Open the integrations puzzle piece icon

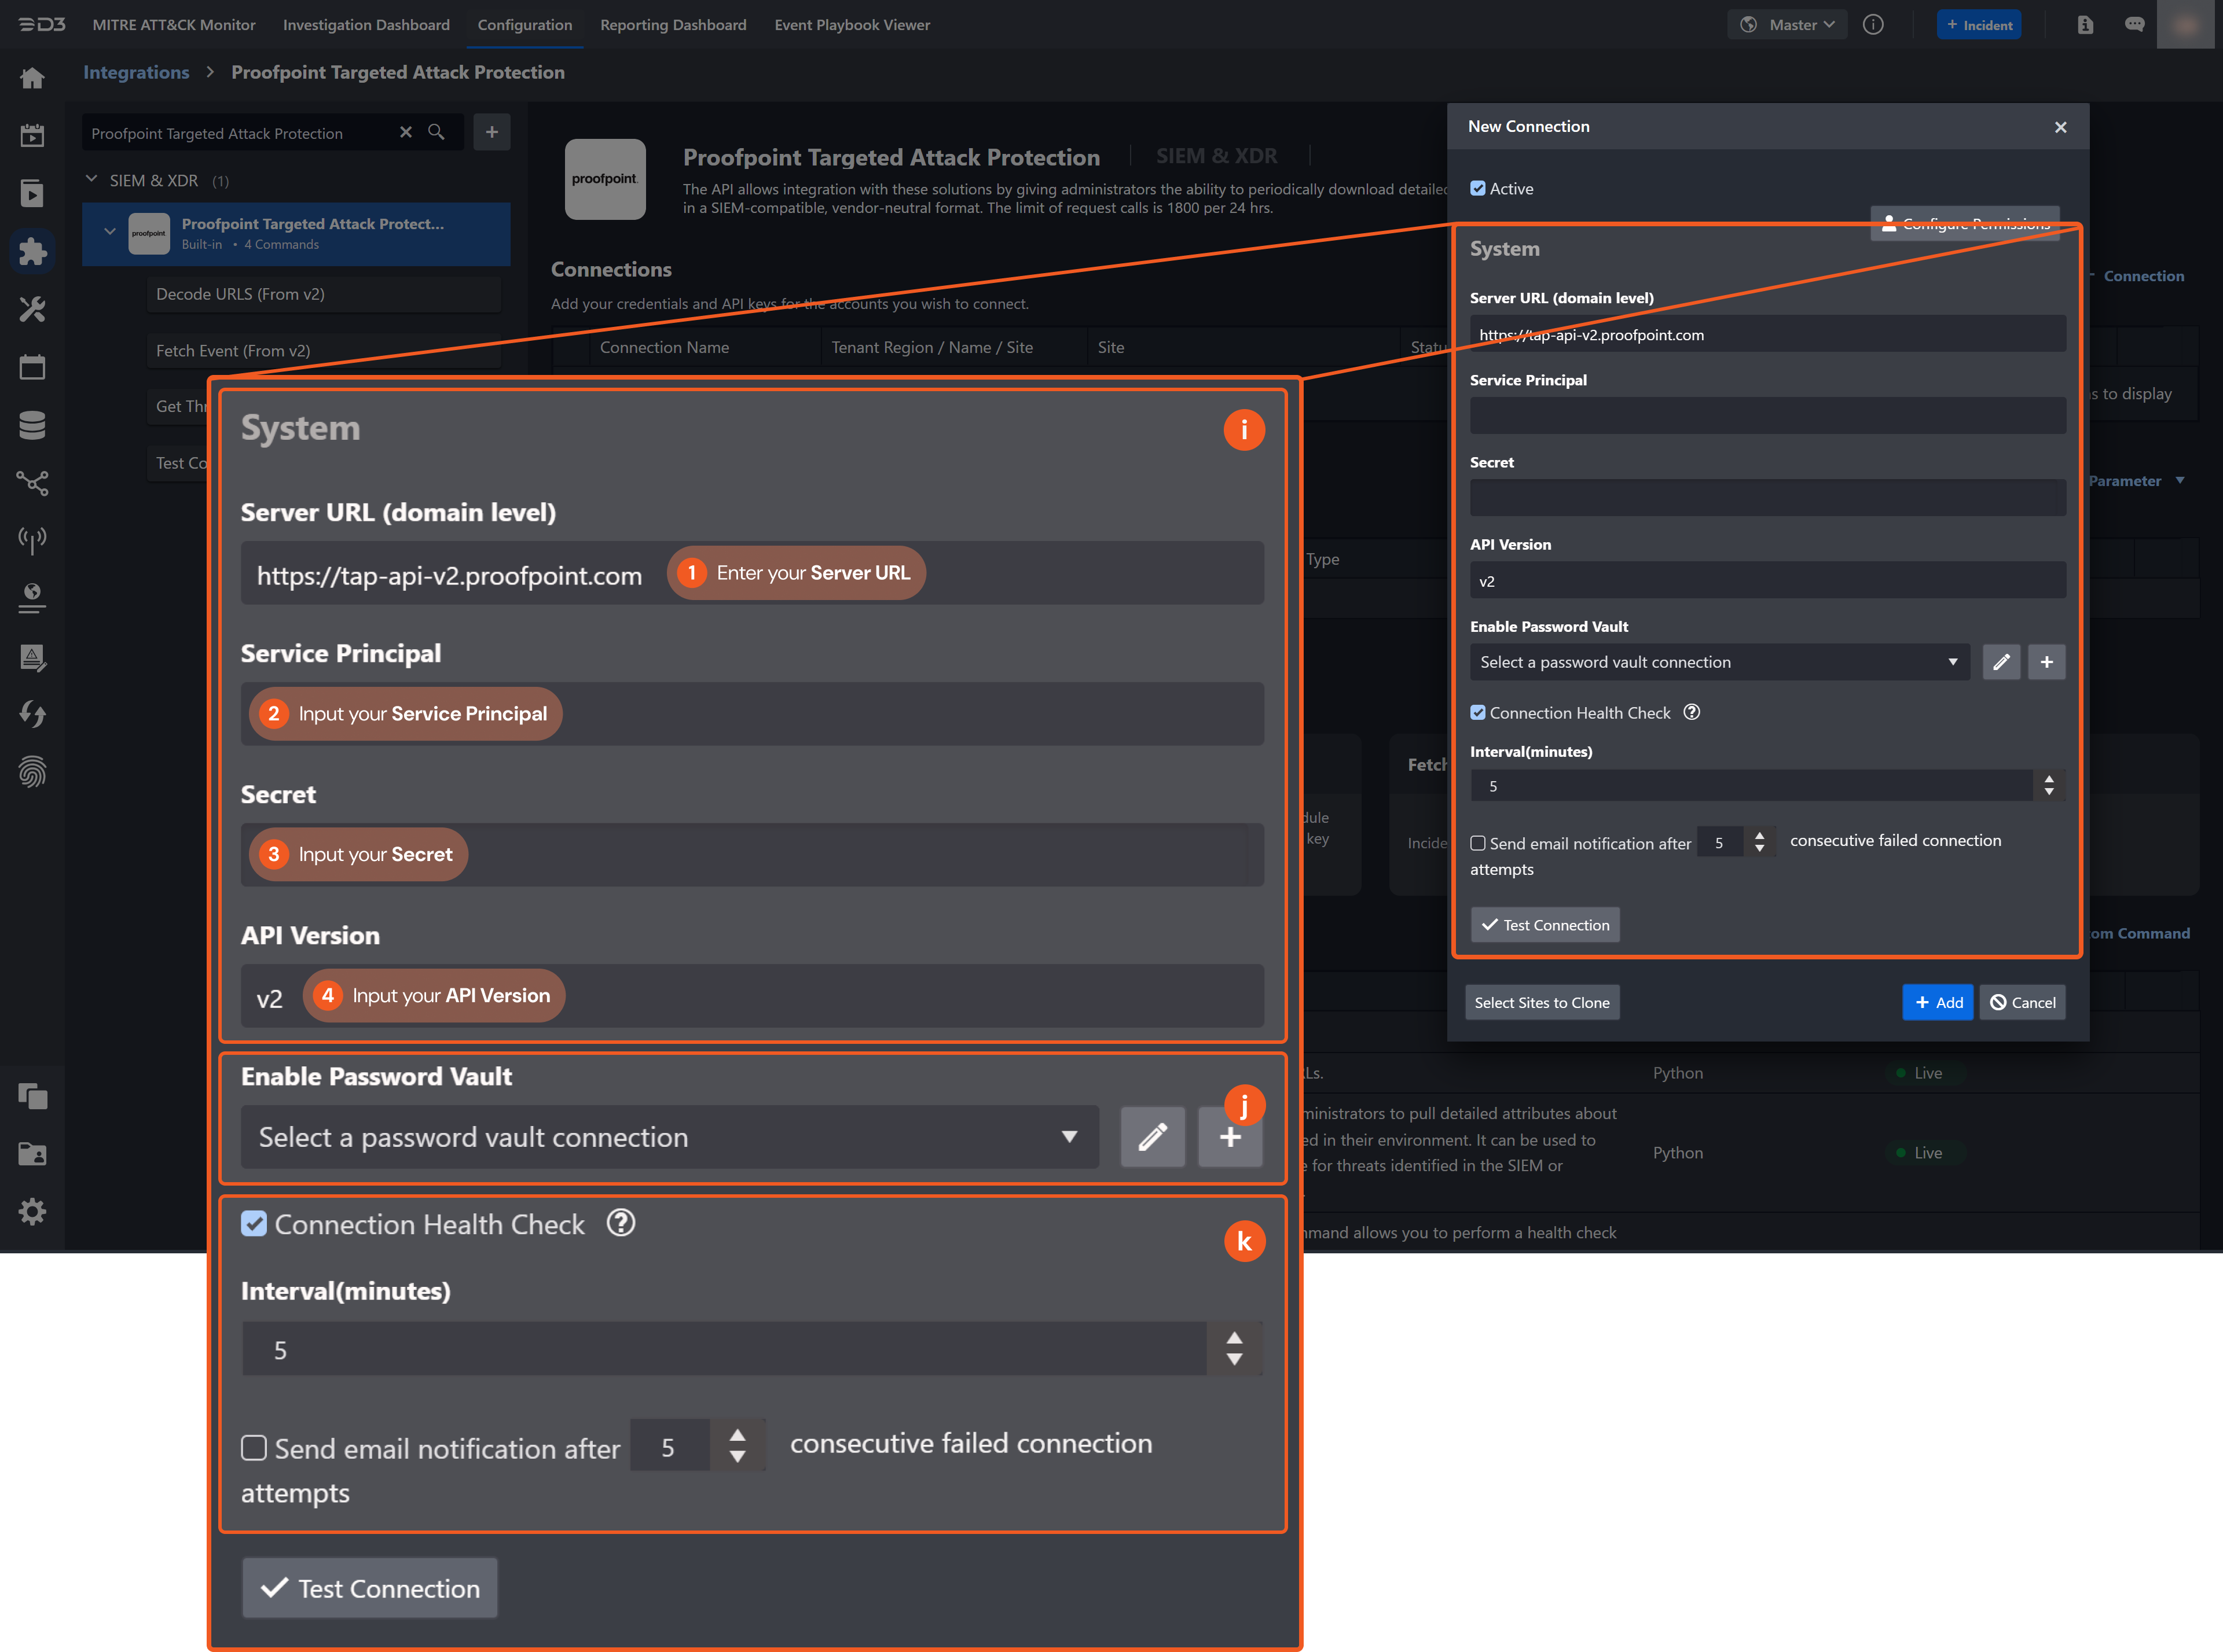point(32,251)
